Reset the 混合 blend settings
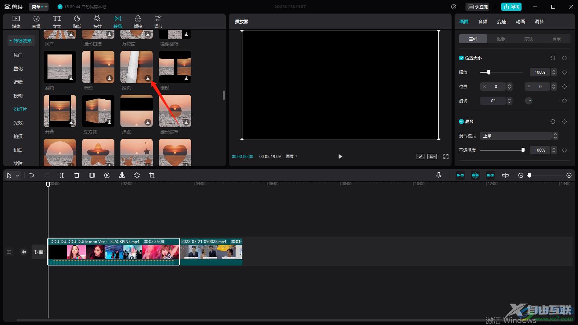Image resolution: width=578 pixels, height=325 pixels. click(553, 121)
